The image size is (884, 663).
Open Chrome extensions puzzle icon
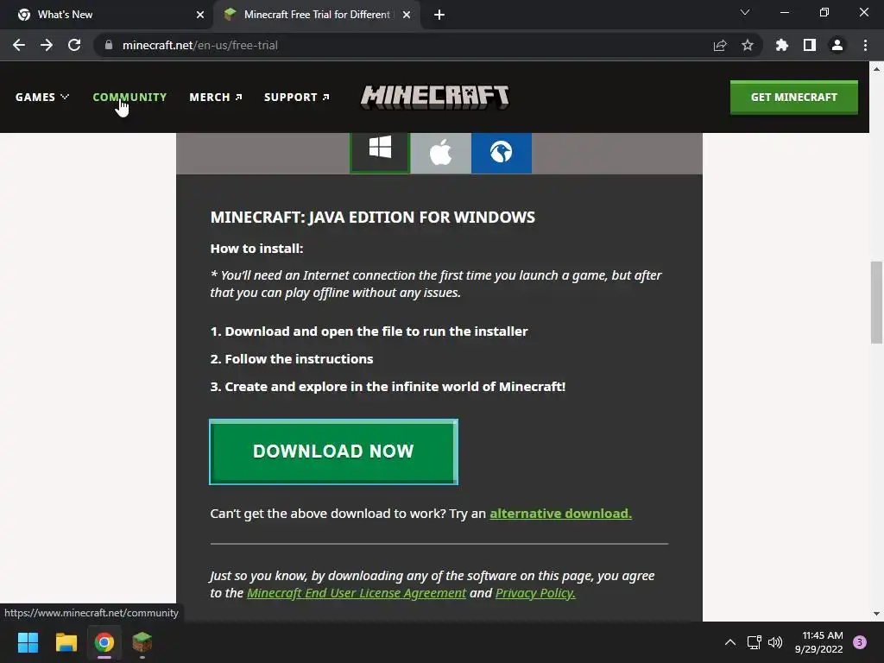[782, 45]
